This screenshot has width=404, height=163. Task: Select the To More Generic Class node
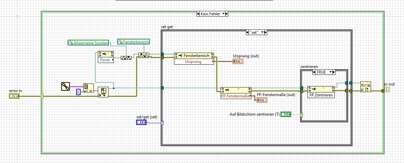coord(126,58)
